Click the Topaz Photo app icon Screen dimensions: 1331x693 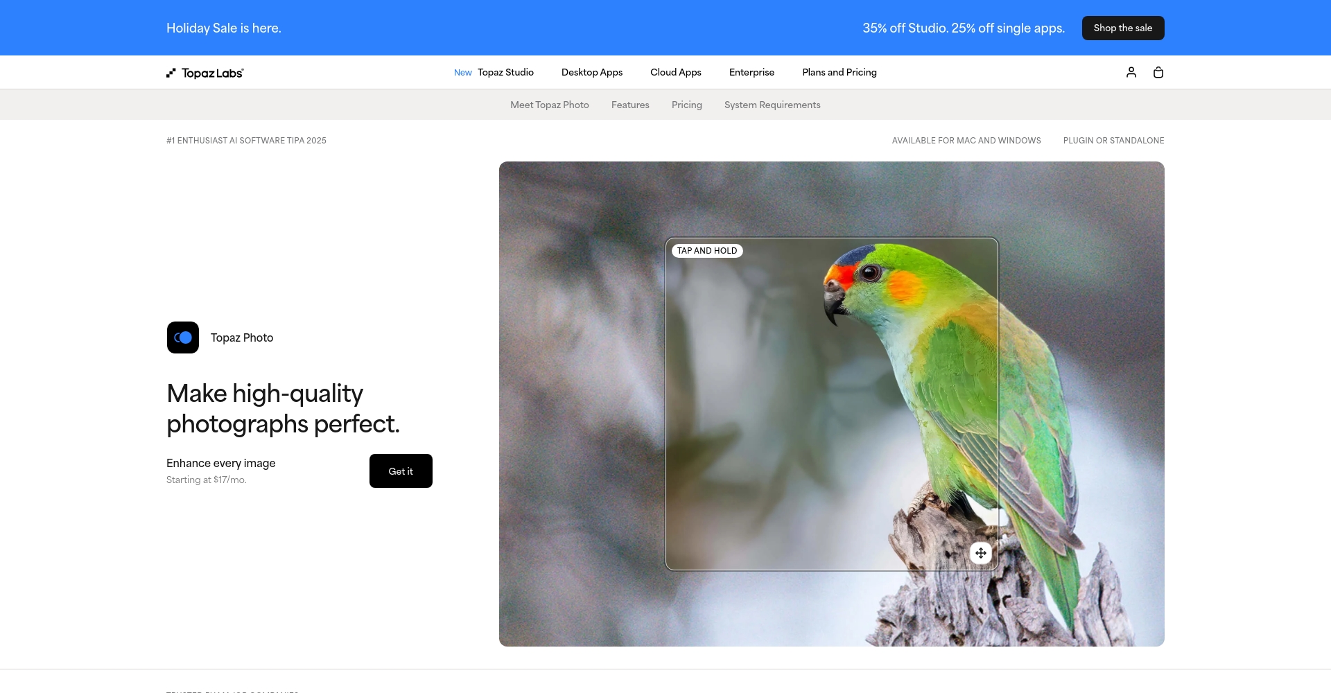(182, 337)
